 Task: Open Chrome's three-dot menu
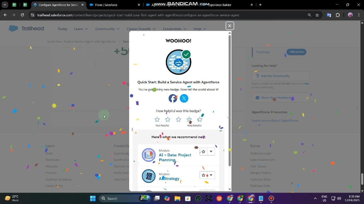pyautogui.click(x=358, y=15)
